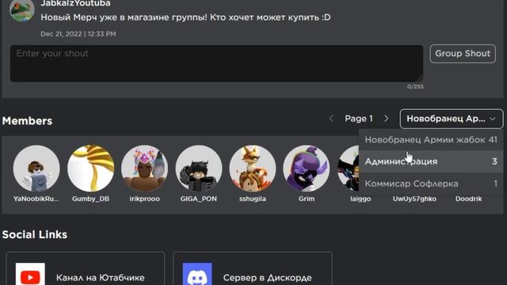Viewport: 507px width, 285px height.
Task: Click the shout message Новый Мерч text
Action: (x=185, y=17)
